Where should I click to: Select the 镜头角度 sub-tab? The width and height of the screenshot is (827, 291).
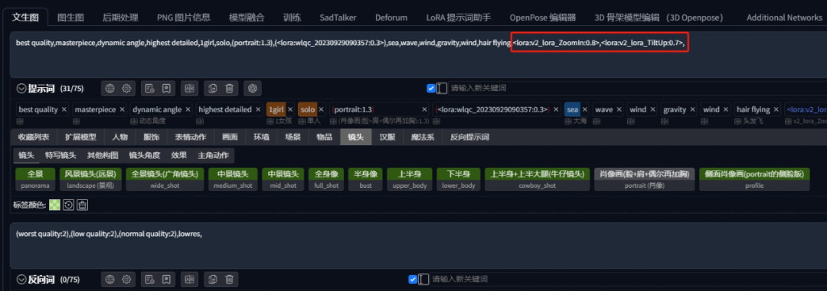(x=145, y=155)
